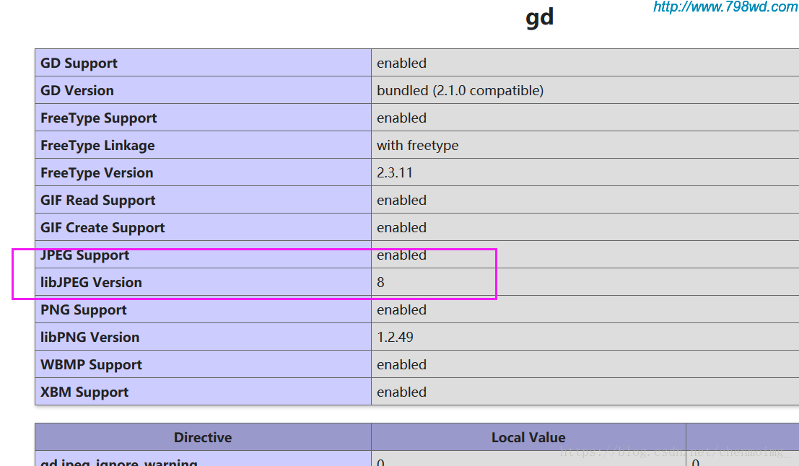799x466 pixels.
Task: Click 'enabled' value in WBMP Support row
Action: click(x=401, y=365)
